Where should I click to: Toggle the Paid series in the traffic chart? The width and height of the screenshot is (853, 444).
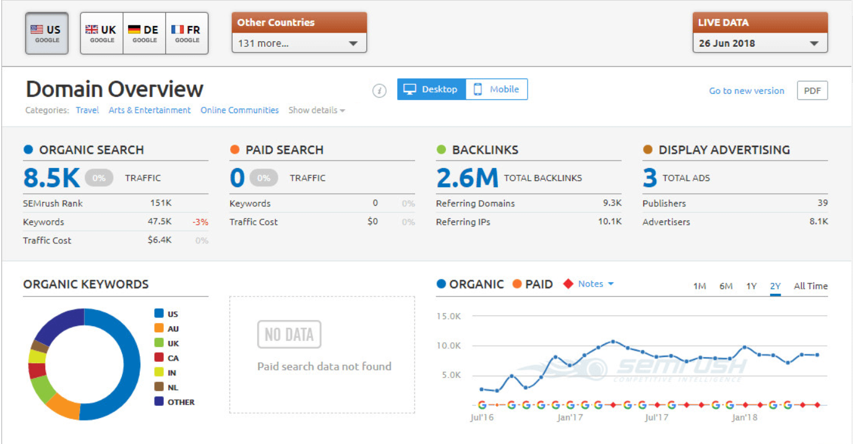(x=533, y=284)
